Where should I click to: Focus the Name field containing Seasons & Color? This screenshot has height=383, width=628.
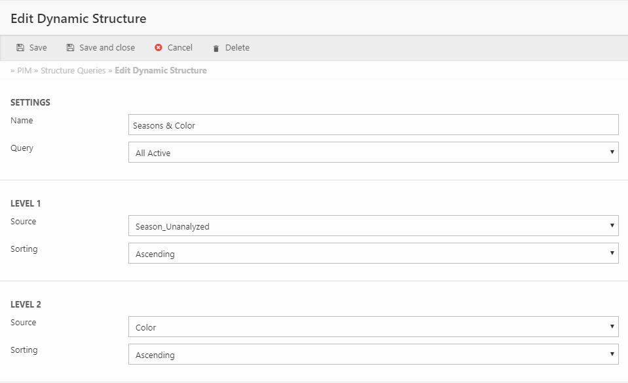point(373,125)
